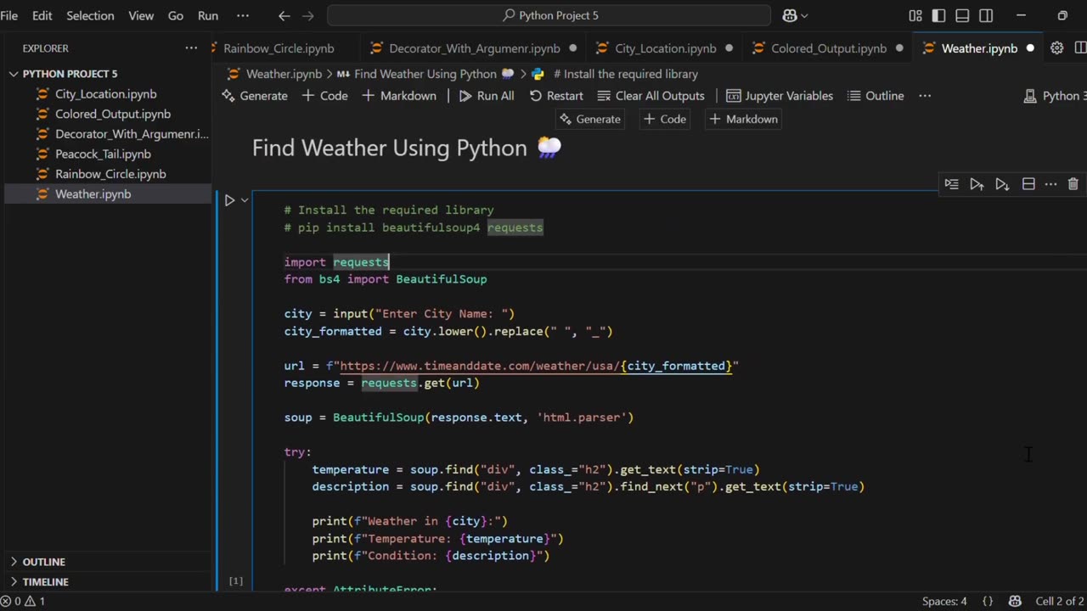
Task: Toggle the secondary side bar visibility
Action: 986,15
